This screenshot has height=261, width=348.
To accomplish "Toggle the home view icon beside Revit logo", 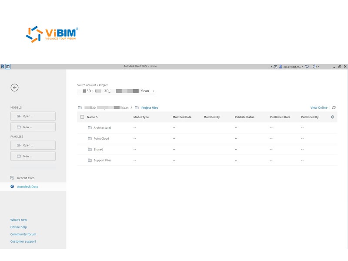I will [8, 67].
